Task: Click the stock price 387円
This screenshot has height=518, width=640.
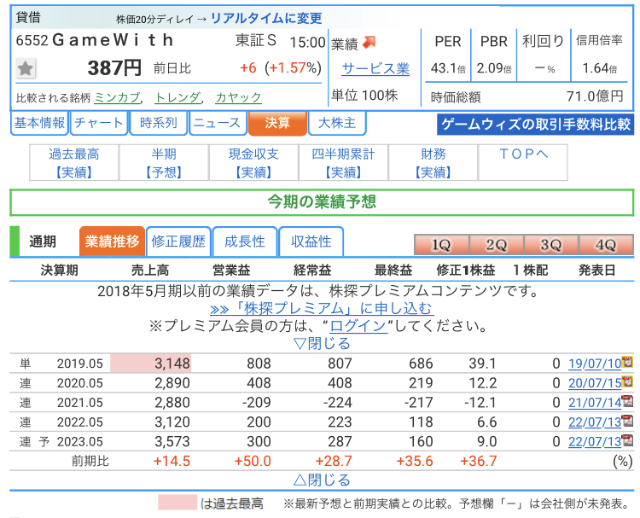Action: click(114, 68)
